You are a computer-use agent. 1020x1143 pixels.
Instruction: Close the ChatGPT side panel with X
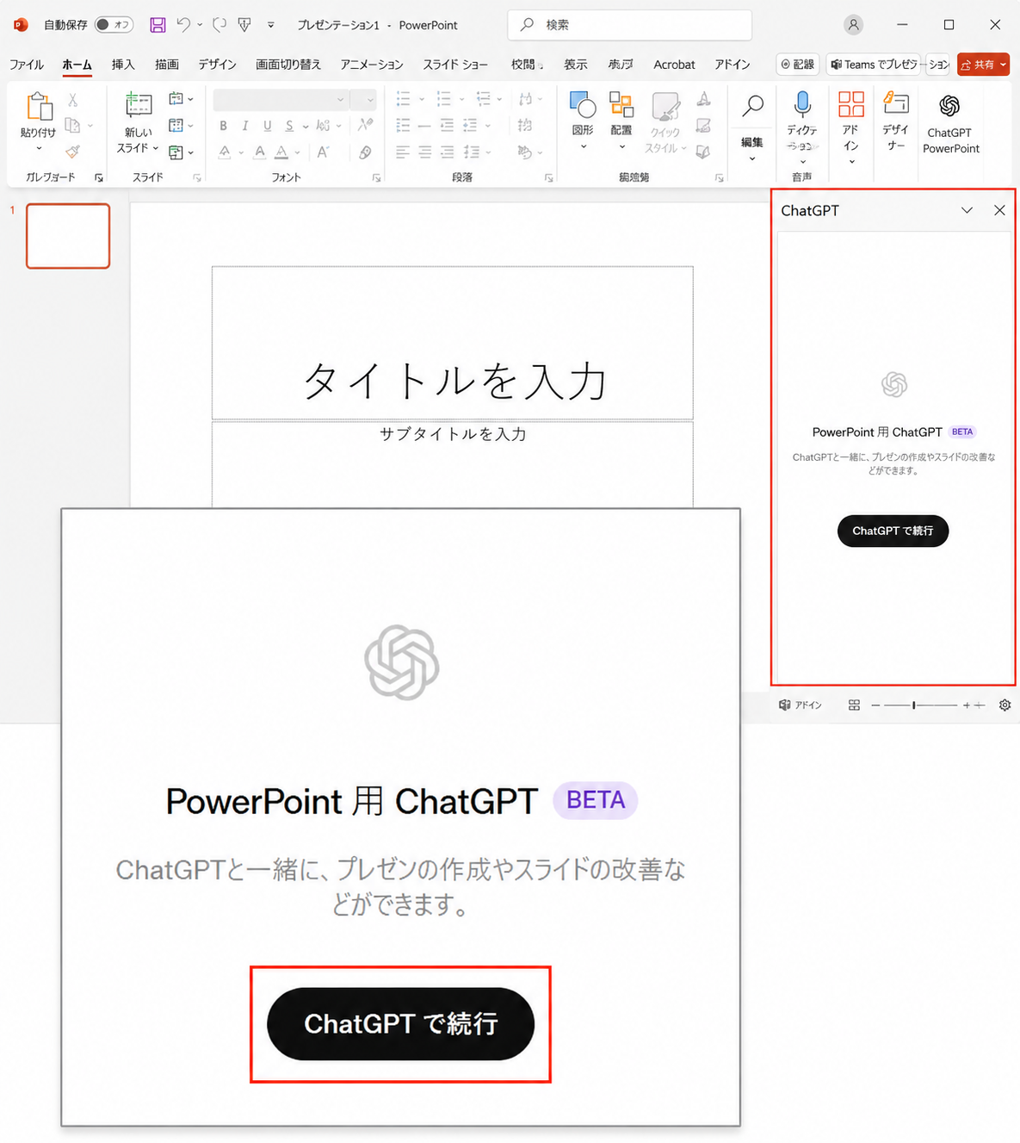pos(999,210)
